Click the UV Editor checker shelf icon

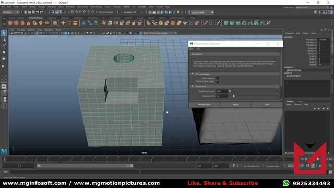(x=256, y=23)
